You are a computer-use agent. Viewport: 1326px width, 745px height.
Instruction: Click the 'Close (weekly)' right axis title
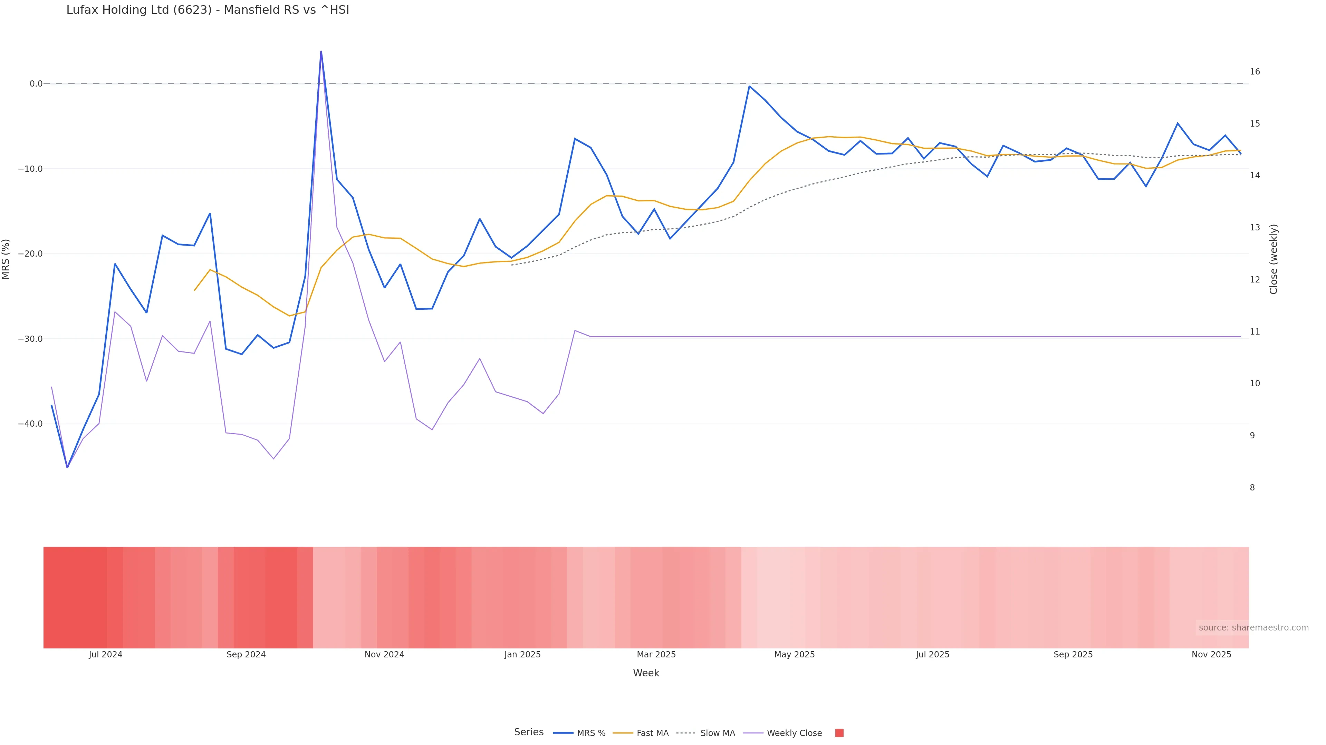pyautogui.click(x=1274, y=259)
